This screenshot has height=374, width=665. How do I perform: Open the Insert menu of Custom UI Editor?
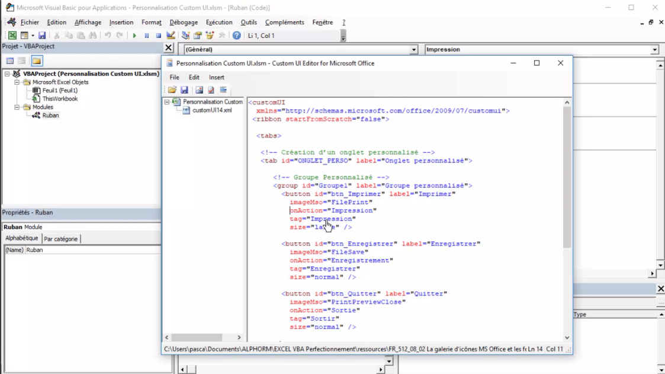216,77
